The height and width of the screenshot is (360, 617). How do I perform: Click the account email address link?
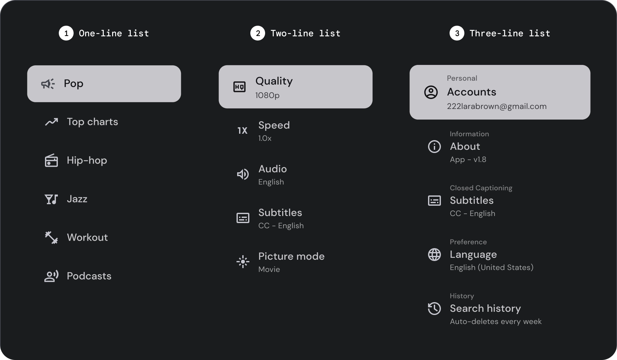[496, 107]
